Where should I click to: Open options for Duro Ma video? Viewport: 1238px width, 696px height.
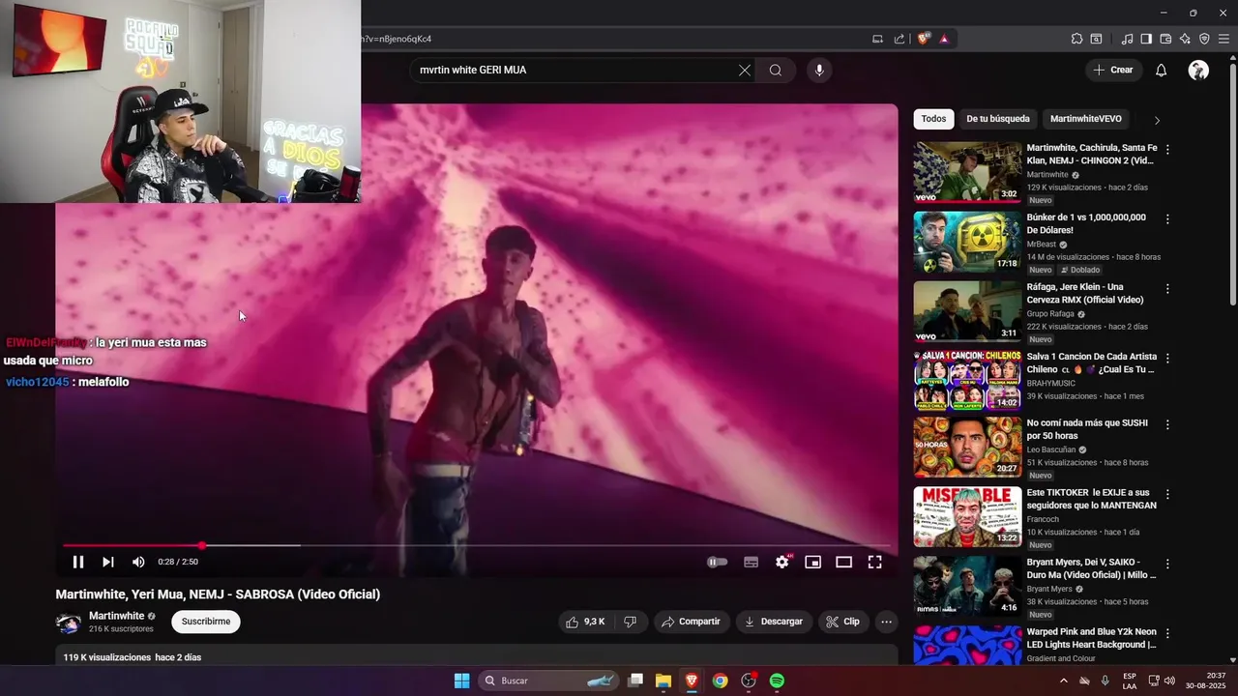pos(1167,564)
